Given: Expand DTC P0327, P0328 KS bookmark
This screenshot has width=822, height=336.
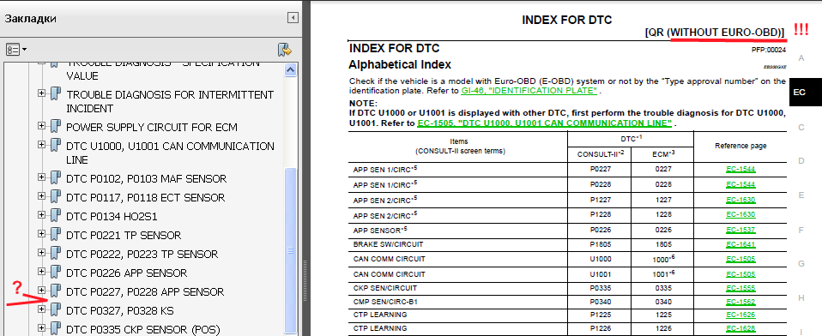Looking at the screenshot, I should point(41,309).
